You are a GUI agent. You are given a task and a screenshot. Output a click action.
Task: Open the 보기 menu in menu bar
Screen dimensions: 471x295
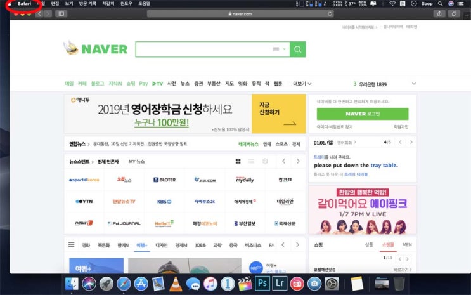[x=69, y=4]
